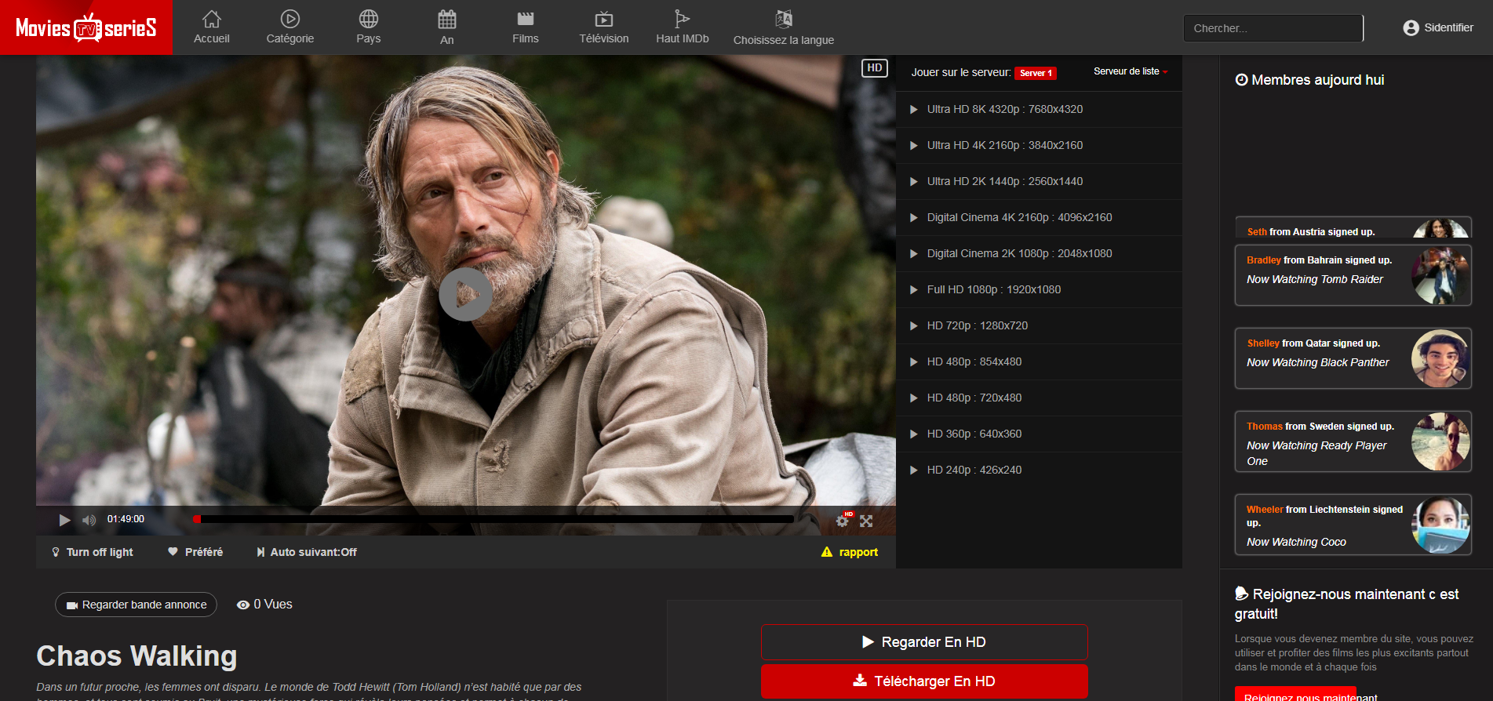Open the Accueil home icon
Screen dimensions: 1493x701
point(212,19)
